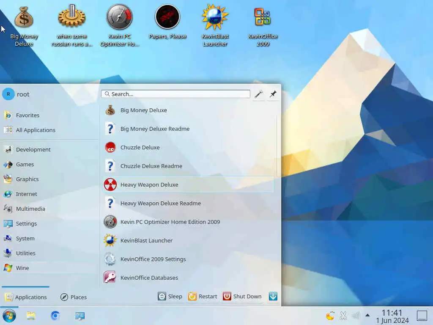Open Graphics category
Viewport: 433px width, 325px height.
(x=50, y=179)
